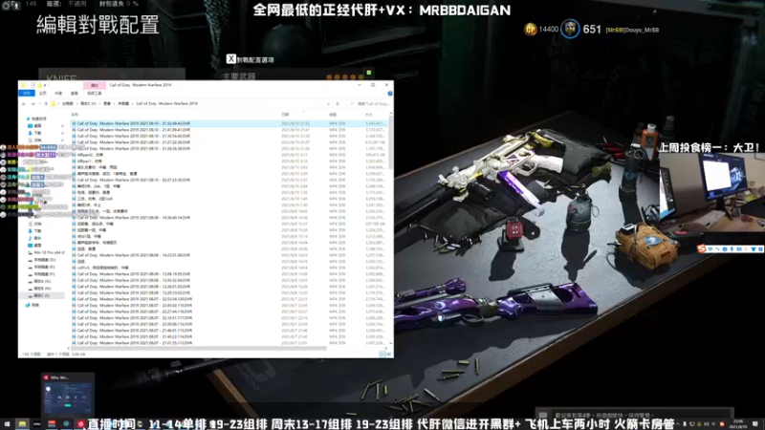
Task: Go forward with the Explorer forward arrow
Action: pyautogui.click(x=33, y=104)
